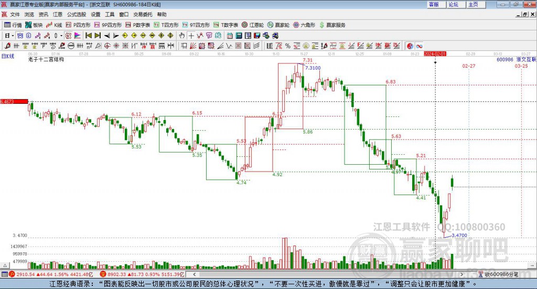Click the red-blue yin-yang icon

point(410,46)
